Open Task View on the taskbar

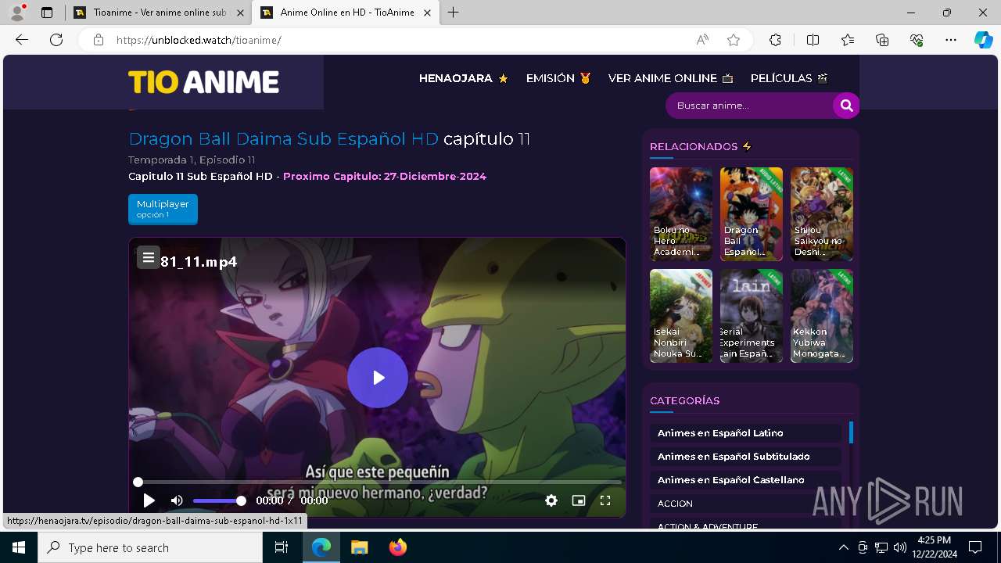(282, 547)
